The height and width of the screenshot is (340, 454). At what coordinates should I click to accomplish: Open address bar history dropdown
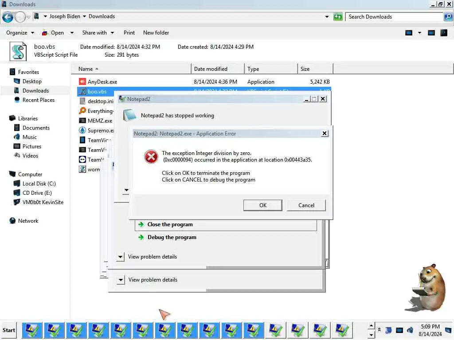click(x=327, y=17)
